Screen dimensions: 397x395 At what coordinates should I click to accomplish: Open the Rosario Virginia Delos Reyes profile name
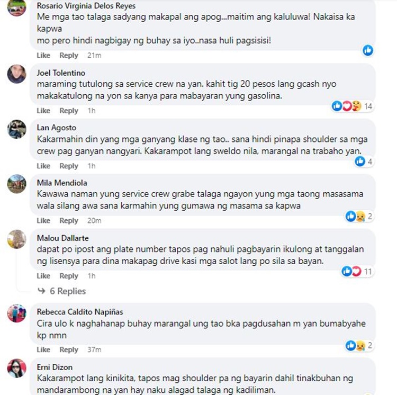click(86, 6)
